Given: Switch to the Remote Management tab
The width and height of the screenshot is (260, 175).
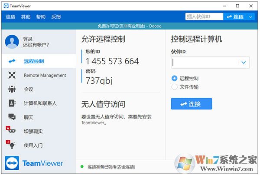Looking at the screenshot, I should (39, 75).
